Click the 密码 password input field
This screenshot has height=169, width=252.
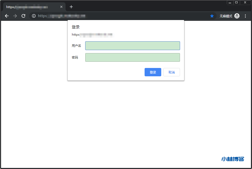[132, 57]
